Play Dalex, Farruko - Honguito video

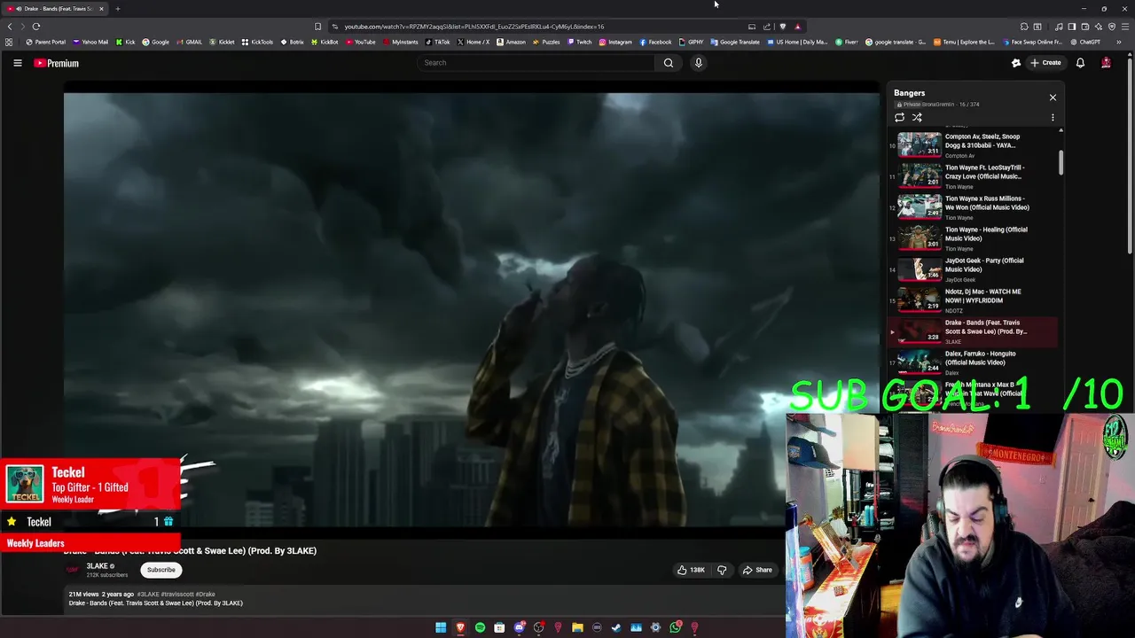[x=973, y=362]
